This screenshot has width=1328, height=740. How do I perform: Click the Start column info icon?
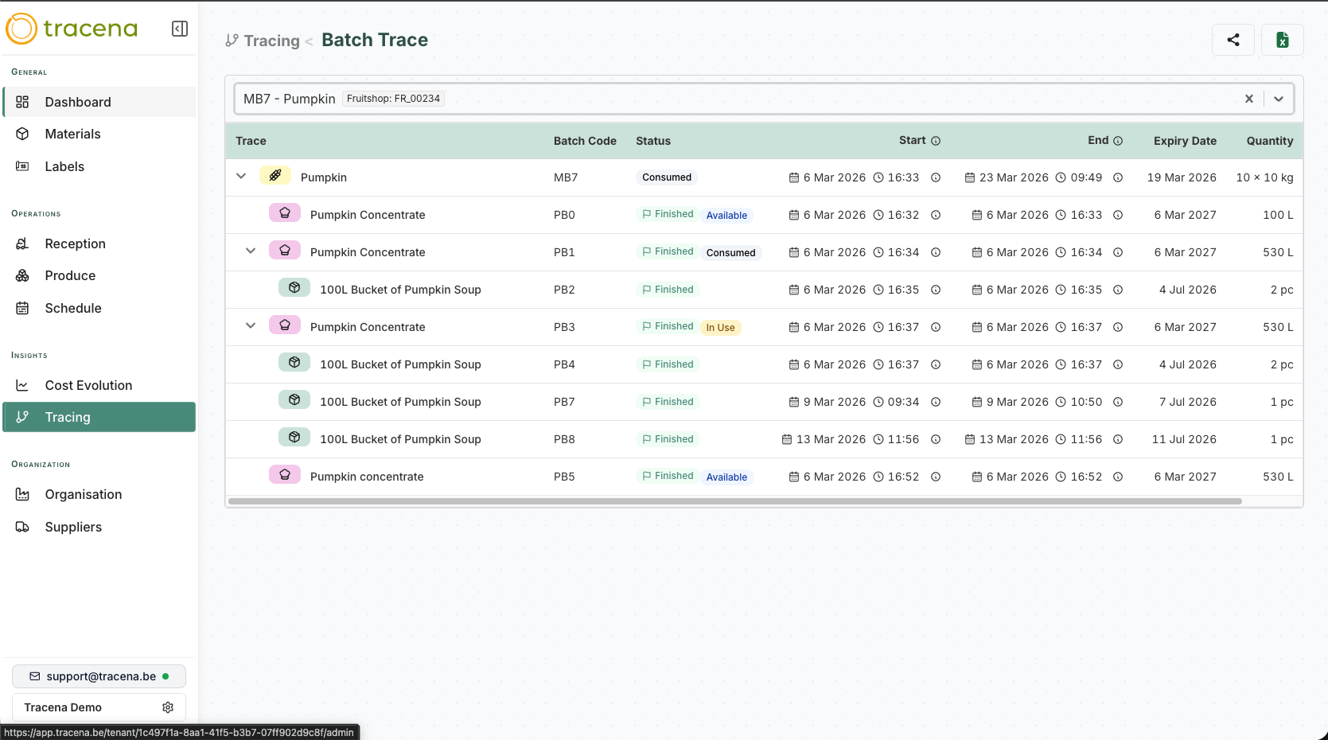[x=936, y=141]
